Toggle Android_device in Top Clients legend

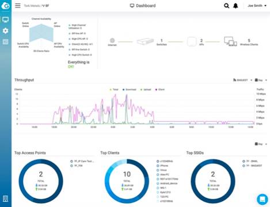pos(167,183)
